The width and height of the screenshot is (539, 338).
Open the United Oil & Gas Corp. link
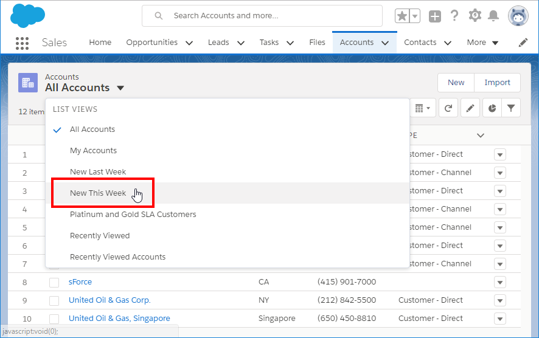[110, 300]
